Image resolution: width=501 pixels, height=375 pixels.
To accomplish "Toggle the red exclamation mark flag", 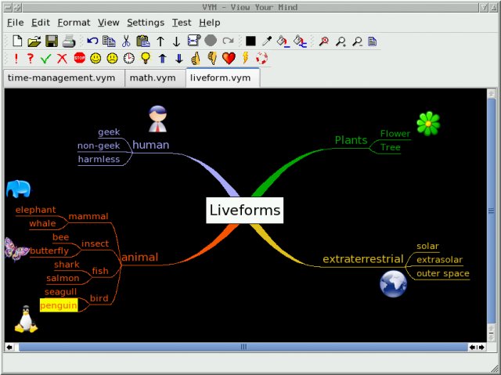I will [x=16, y=58].
